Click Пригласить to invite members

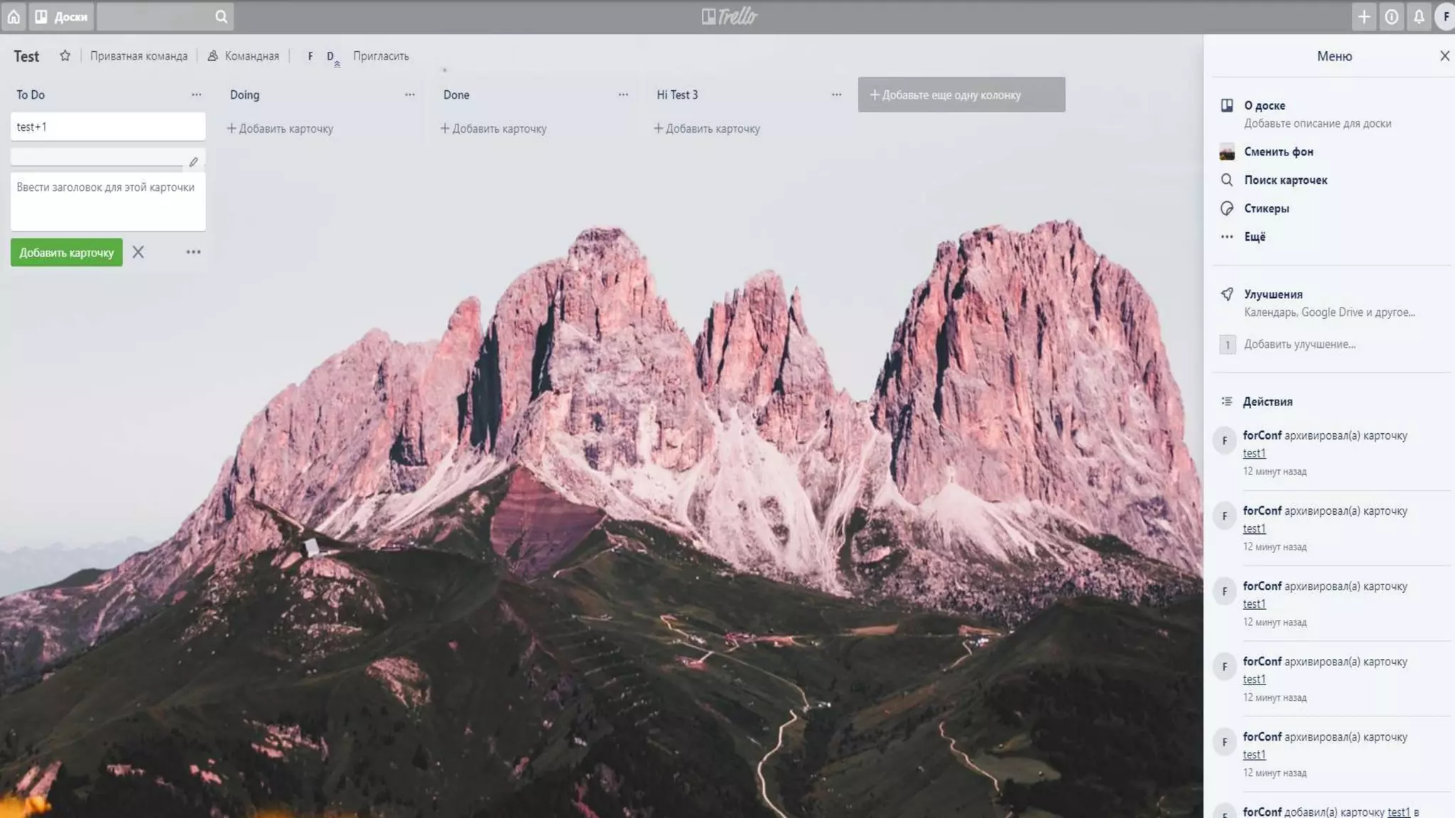pyautogui.click(x=381, y=55)
